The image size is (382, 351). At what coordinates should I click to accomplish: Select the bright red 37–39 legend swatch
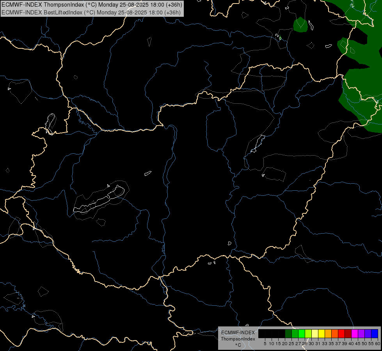tap(341, 333)
